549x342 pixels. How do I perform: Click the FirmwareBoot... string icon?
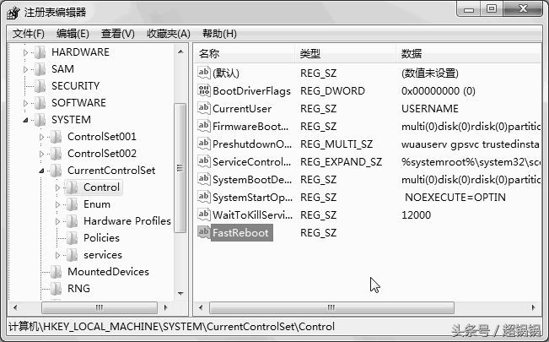coord(204,126)
